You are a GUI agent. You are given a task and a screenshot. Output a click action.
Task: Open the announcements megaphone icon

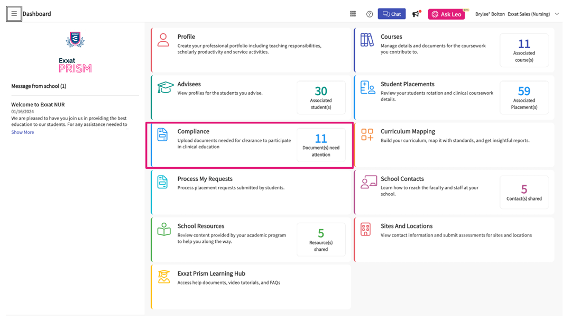click(416, 14)
